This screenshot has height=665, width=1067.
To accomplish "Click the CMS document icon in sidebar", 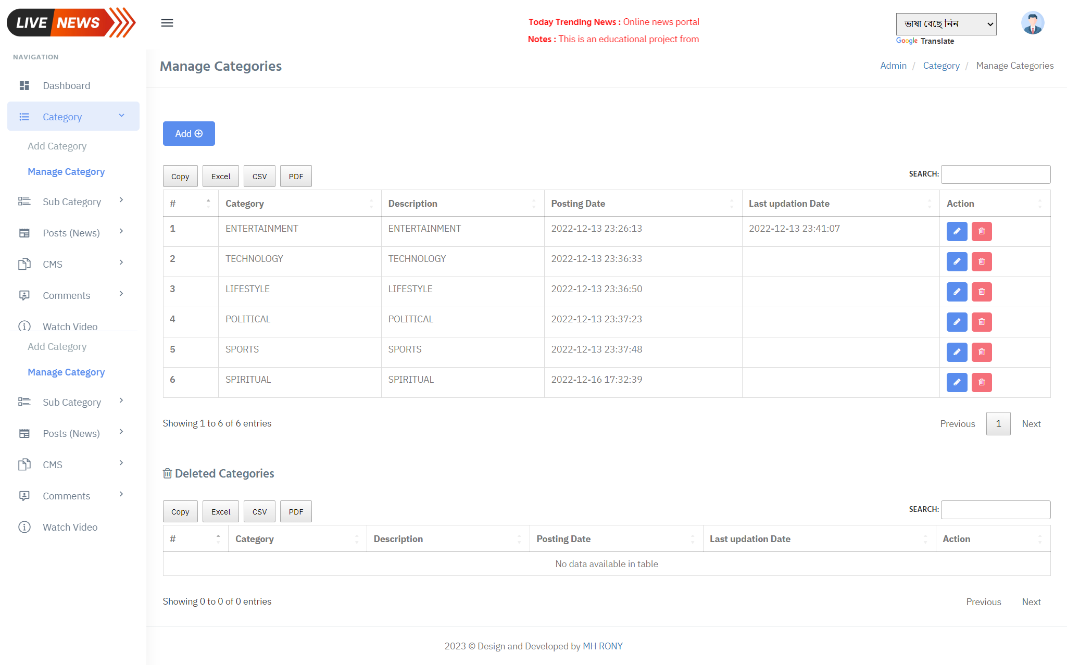I will pyautogui.click(x=24, y=264).
